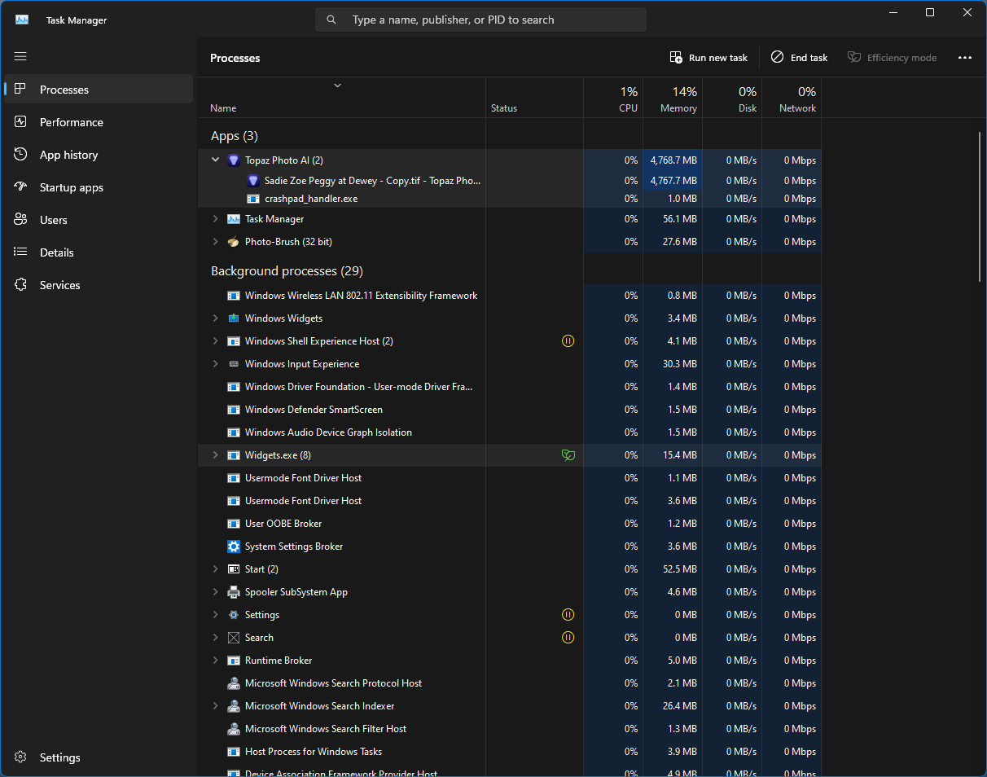Go to the Processes page
The height and width of the screenshot is (777, 987).
tap(99, 90)
